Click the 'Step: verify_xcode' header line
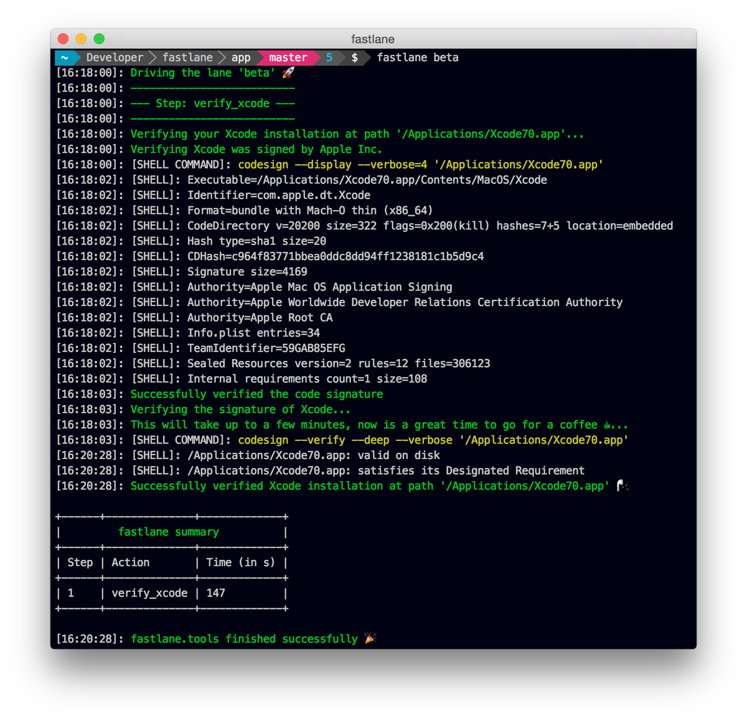Screen dimensions: 747x721 [x=212, y=103]
